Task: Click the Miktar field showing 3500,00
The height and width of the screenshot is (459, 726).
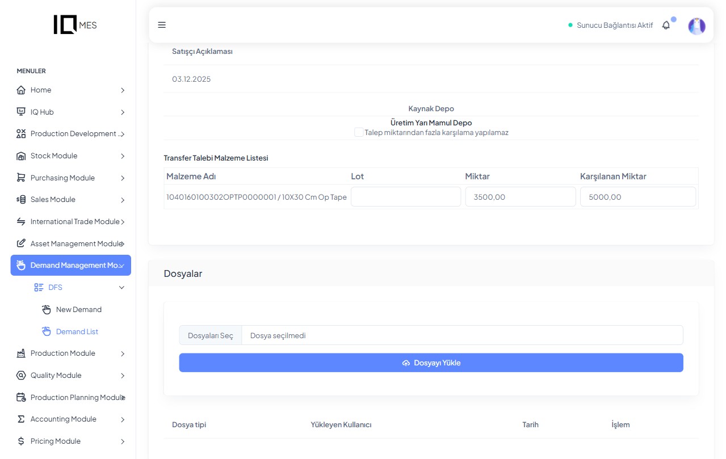Action: pos(520,197)
